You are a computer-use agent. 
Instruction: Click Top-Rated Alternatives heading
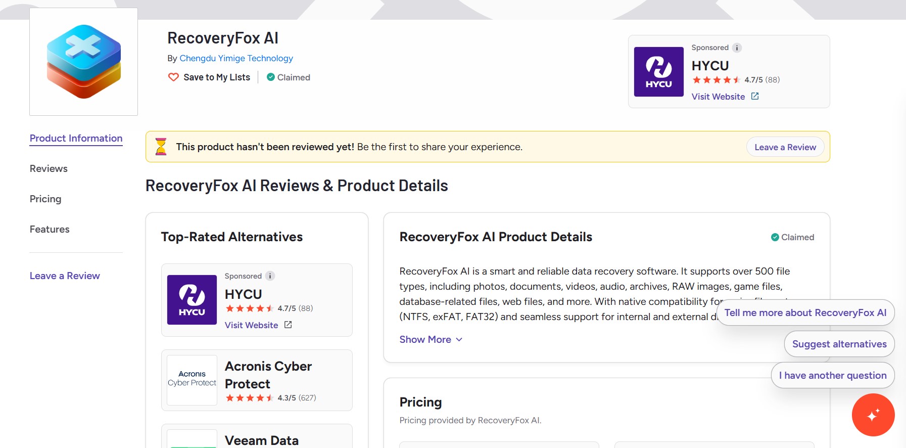pyautogui.click(x=231, y=237)
